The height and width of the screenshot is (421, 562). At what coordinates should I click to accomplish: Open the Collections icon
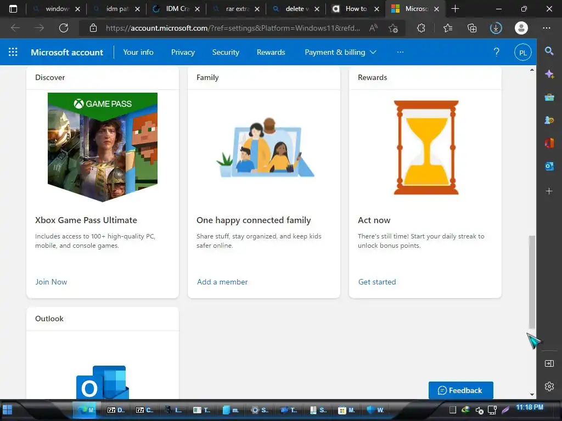(472, 28)
